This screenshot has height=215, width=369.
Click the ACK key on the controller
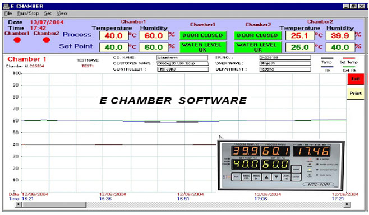point(236,177)
